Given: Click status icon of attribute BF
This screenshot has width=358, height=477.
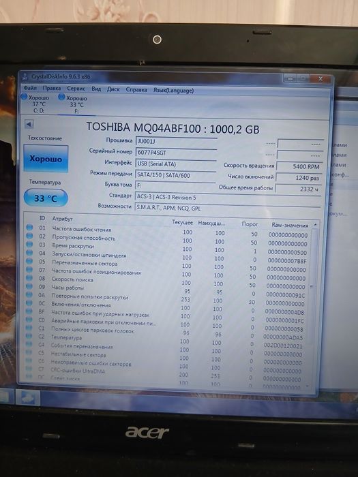Looking at the screenshot, I should point(29,311).
